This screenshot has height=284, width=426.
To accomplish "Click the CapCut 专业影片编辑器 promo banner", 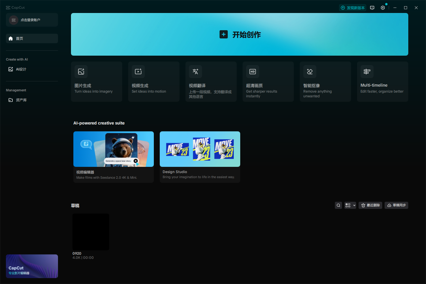I will coord(32,266).
